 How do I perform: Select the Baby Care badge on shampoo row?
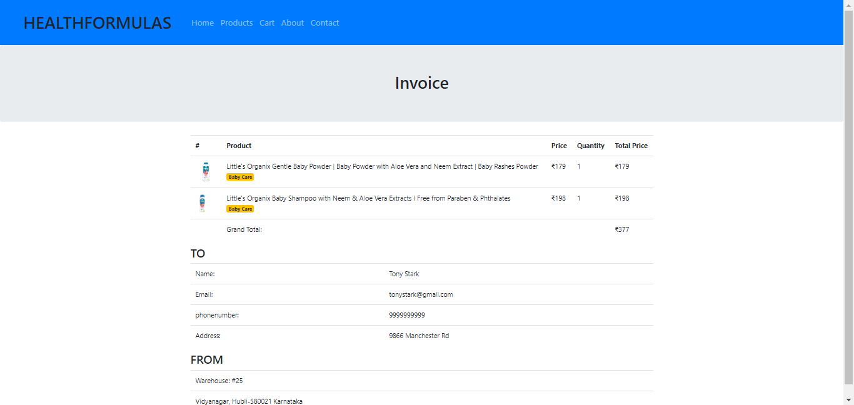pyautogui.click(x=240, y=209)
